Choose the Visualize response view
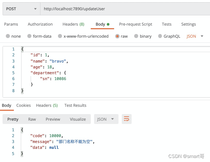The image size is (210, 162). click(x=78, y=119)
